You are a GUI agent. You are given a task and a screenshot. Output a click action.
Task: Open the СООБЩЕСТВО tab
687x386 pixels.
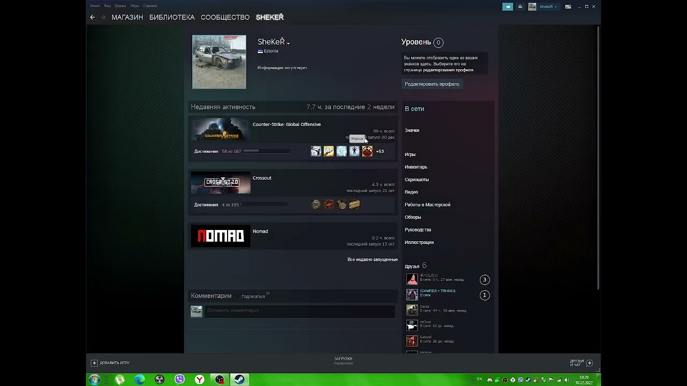pos(225,17)
